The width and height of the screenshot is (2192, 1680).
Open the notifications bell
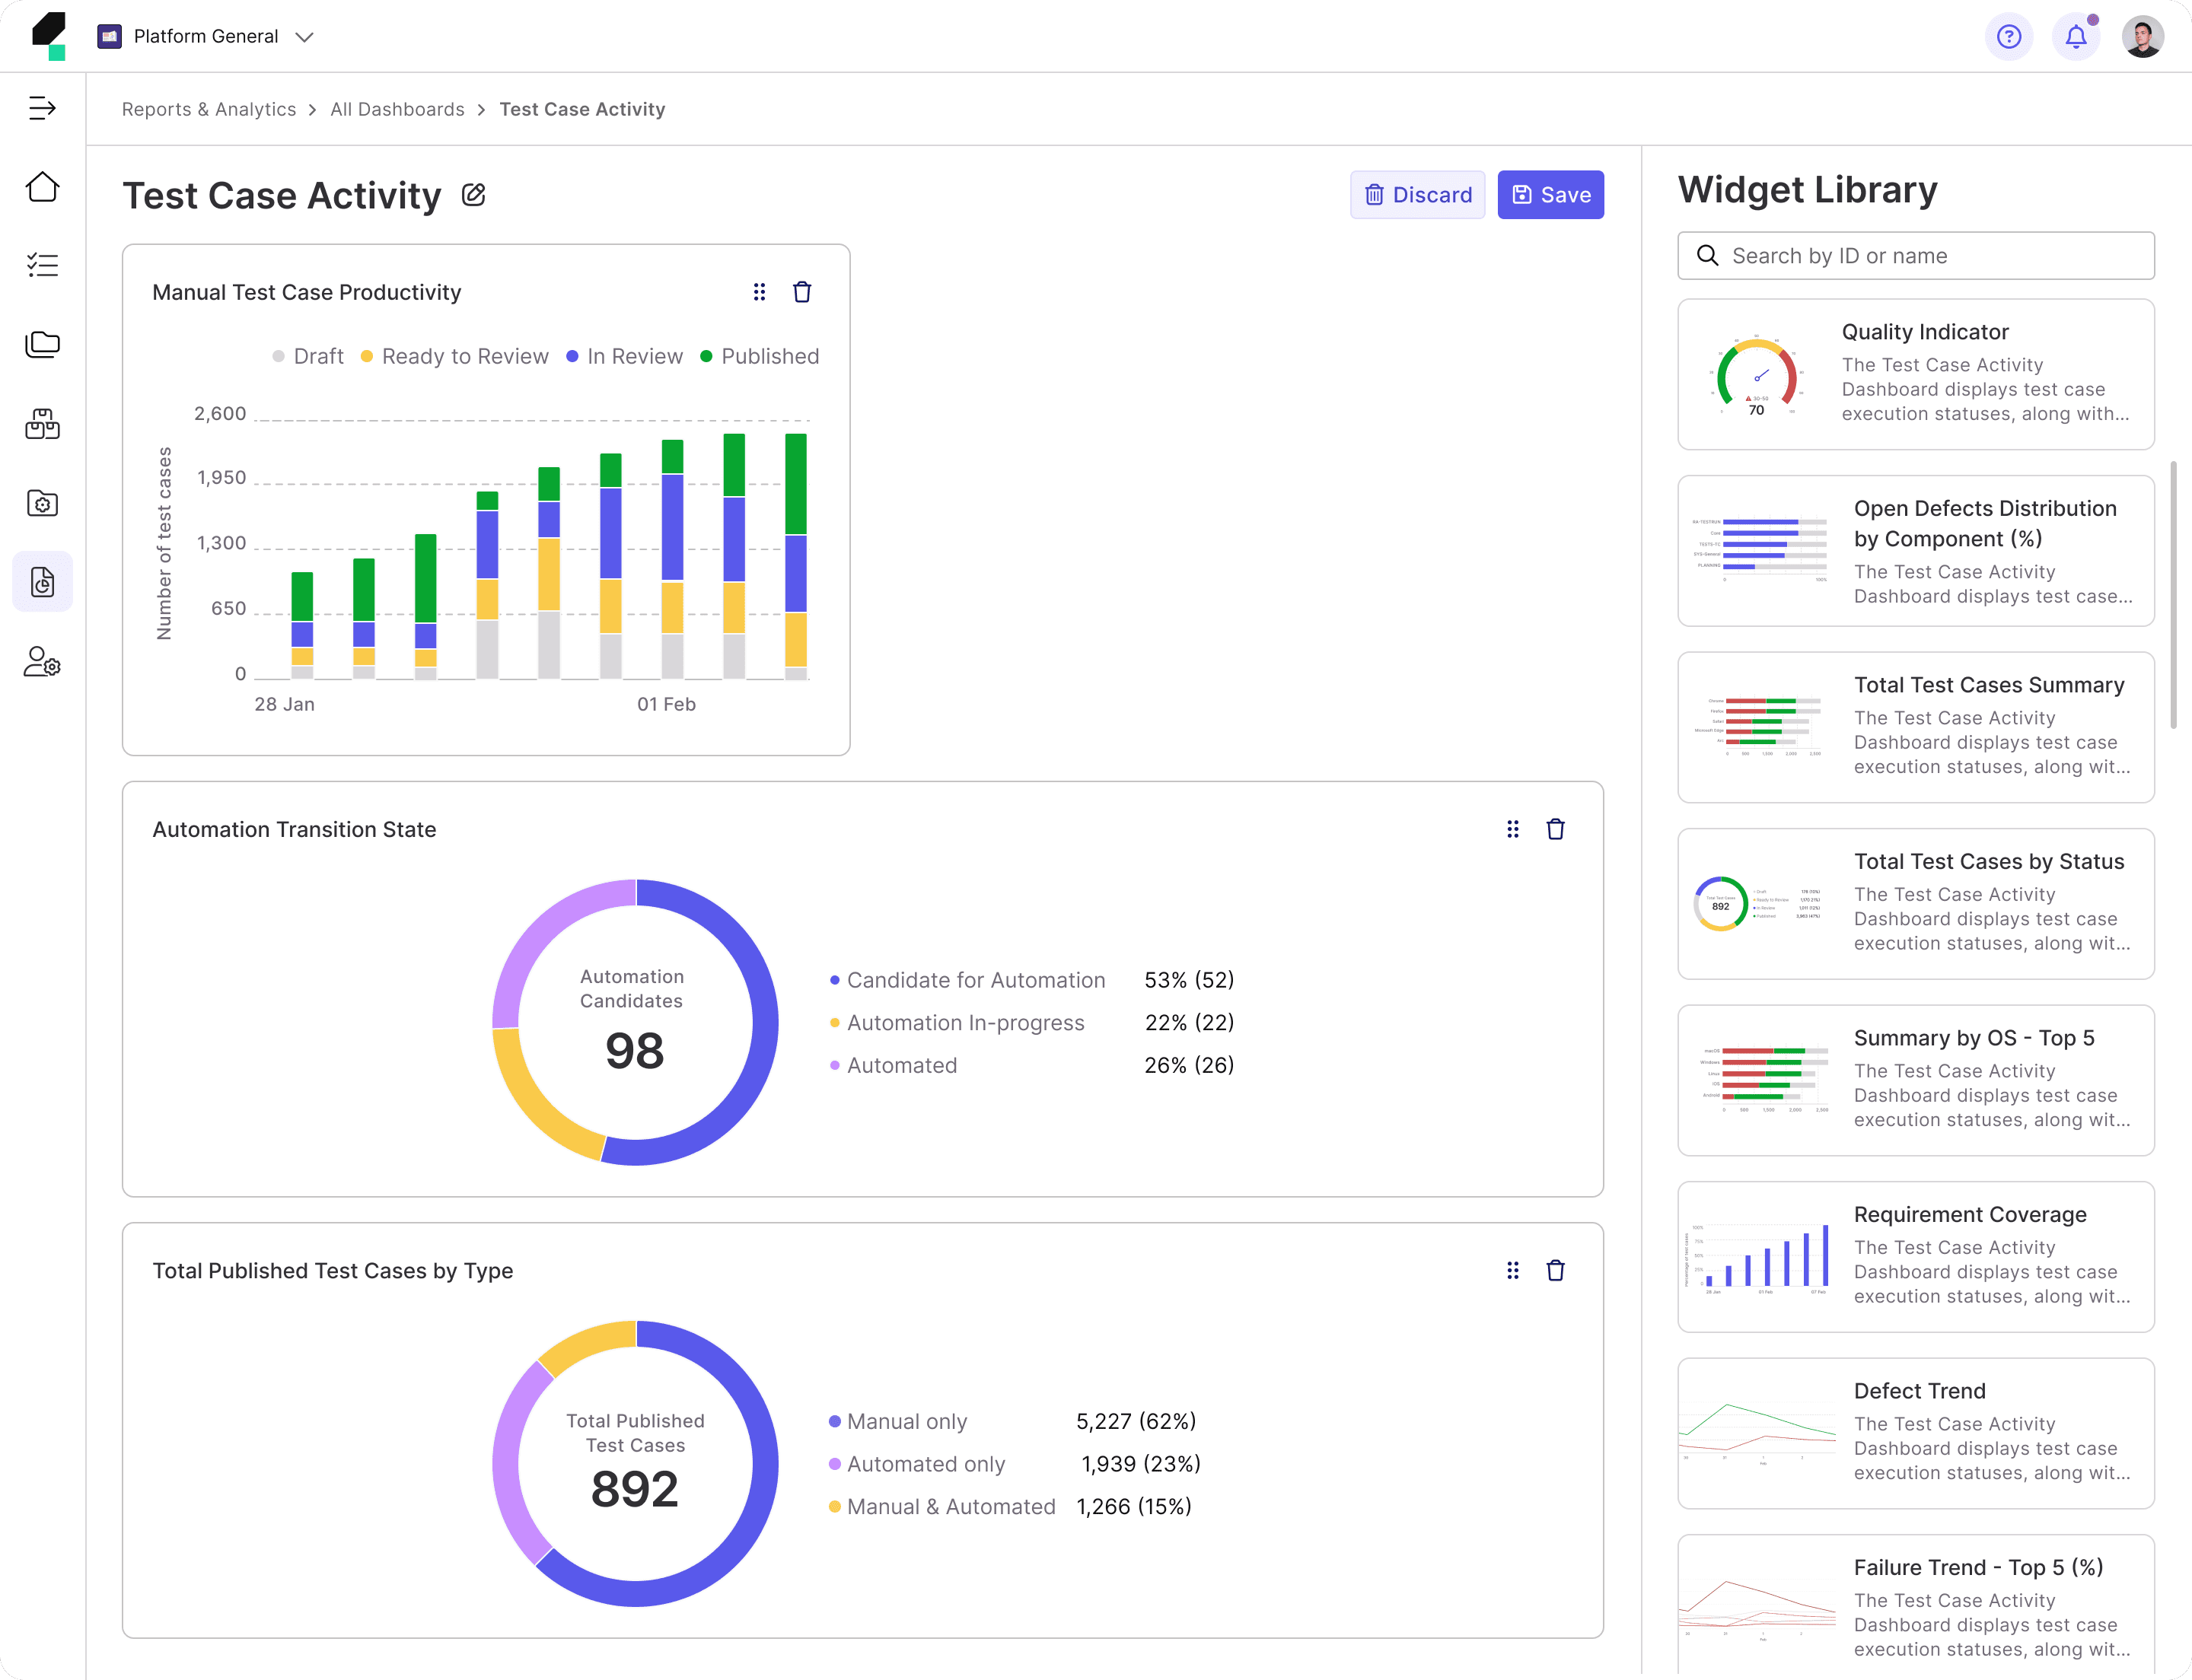pyautogui.click(x=2075, y=37)
